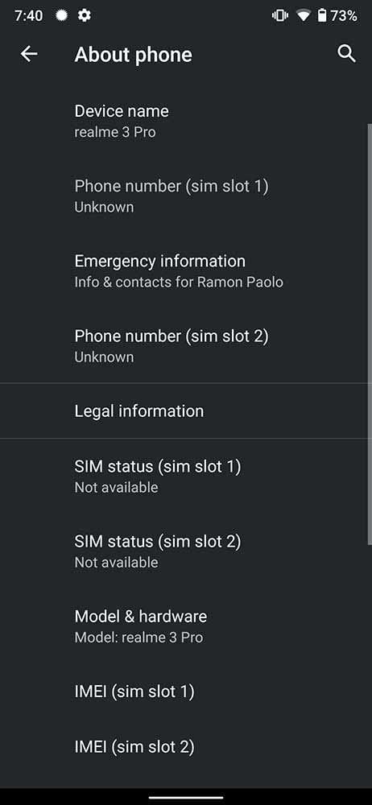
Task: Select Phone number (sim slot 1)
Action: point(186,196)
